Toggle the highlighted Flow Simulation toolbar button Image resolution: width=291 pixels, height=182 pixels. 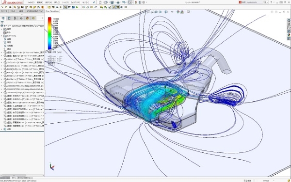pyautogui.click(x=65, y=7)
